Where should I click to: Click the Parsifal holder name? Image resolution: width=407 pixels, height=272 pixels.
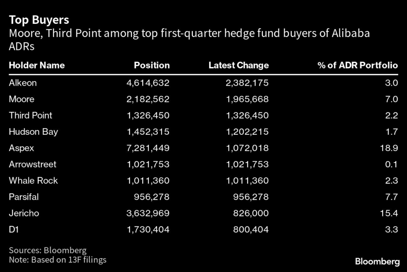pos(24,197)
